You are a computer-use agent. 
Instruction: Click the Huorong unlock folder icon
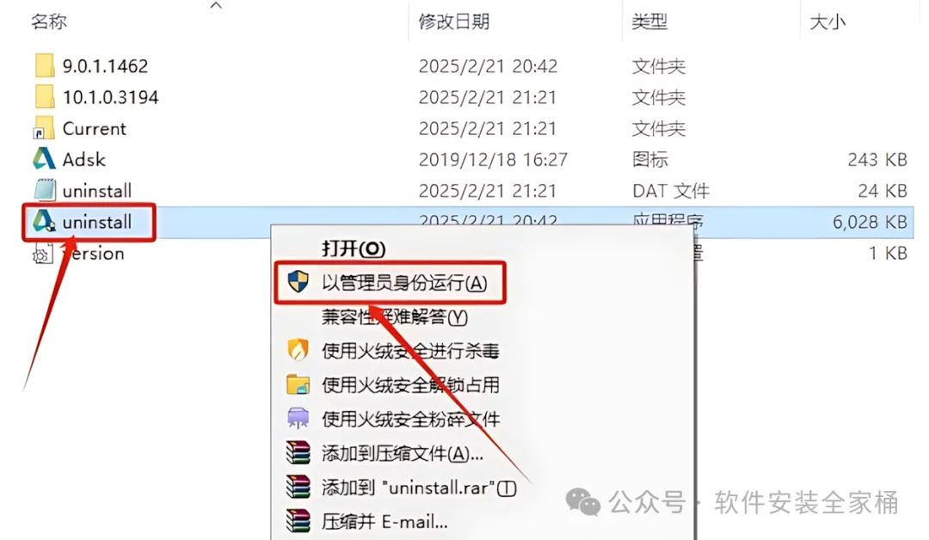(298, 385)
